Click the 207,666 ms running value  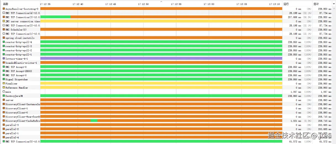click(294, 17)
